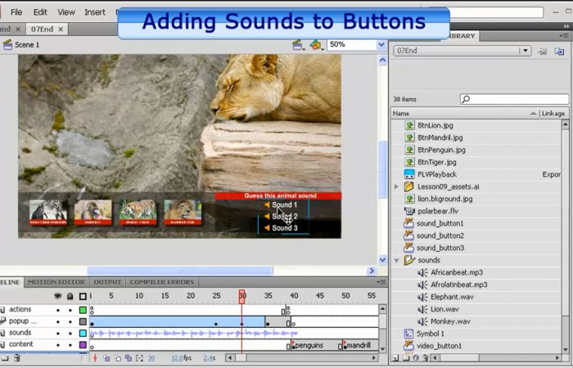This screenshot has height=368, width=573.
Task: Click the penguins thumbnail button on stage
Action: pyautogui.click(x=48, y=212)
